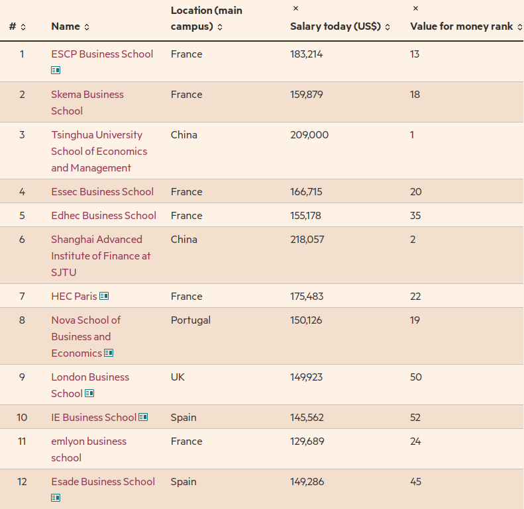Open Tsinghua University School of Economics link

[x=99, y=152]
